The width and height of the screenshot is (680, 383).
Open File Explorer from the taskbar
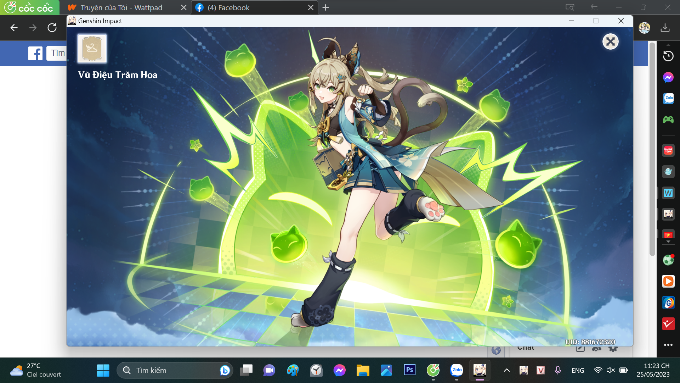click(x=363, y=371)
